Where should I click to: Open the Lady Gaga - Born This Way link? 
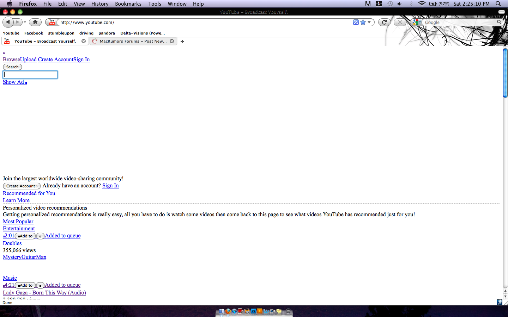pyautogui.click(x=44, y=293)
